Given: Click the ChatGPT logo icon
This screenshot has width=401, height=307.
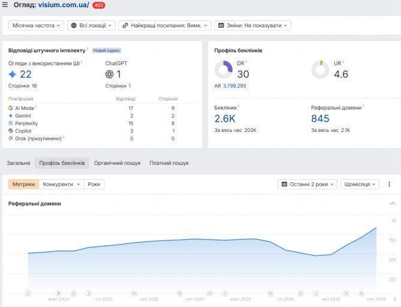Looking at the screenshot, I should click(109, 74).
